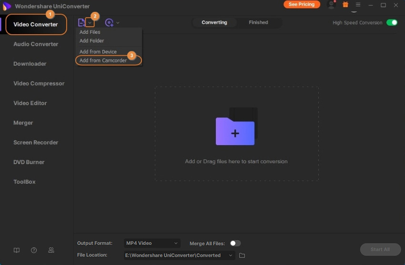405x265 pixels.
Task: Click the Load DVD disc icon
Action: (109, 23)
